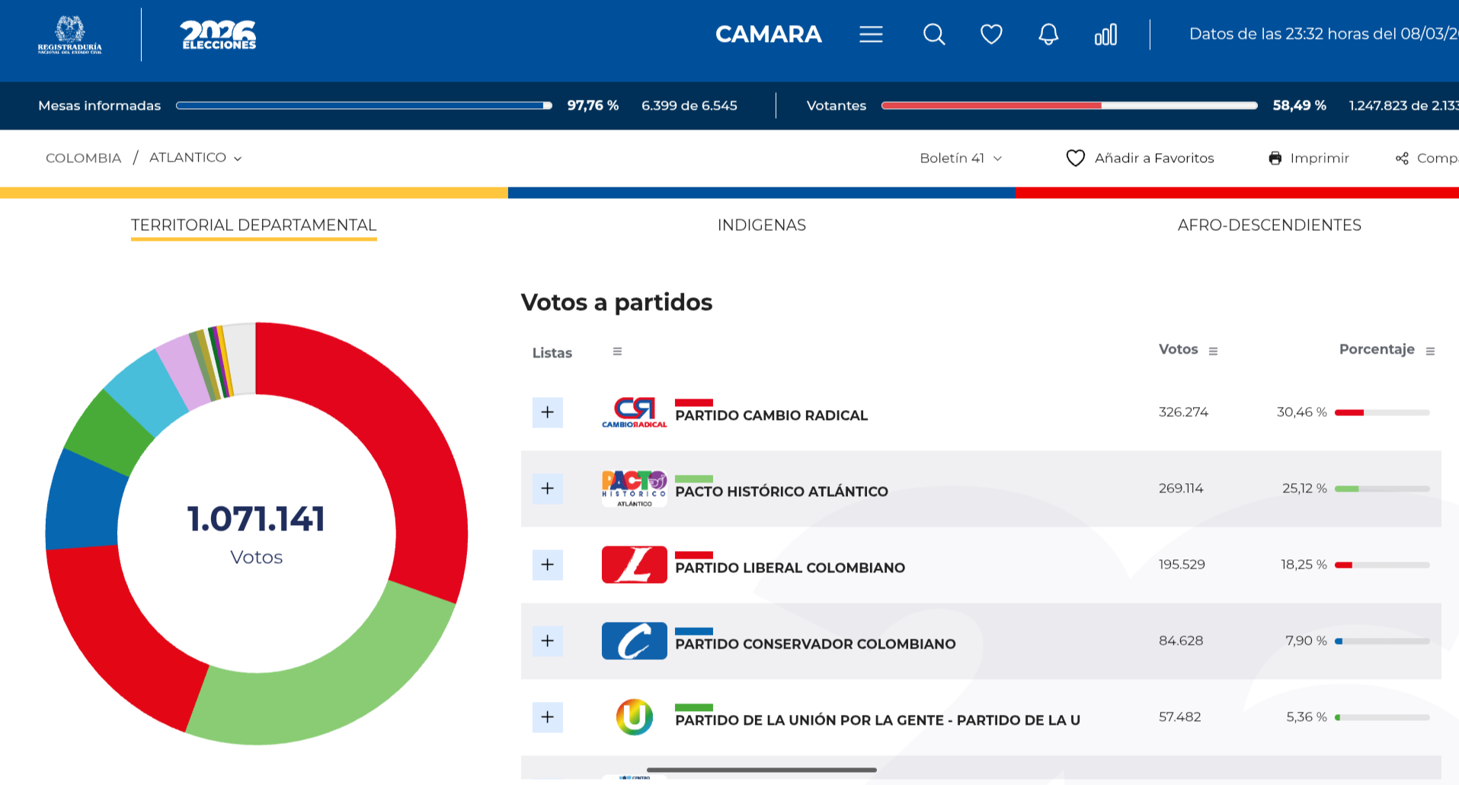Click the Imprimir button

click(1308, 158)
